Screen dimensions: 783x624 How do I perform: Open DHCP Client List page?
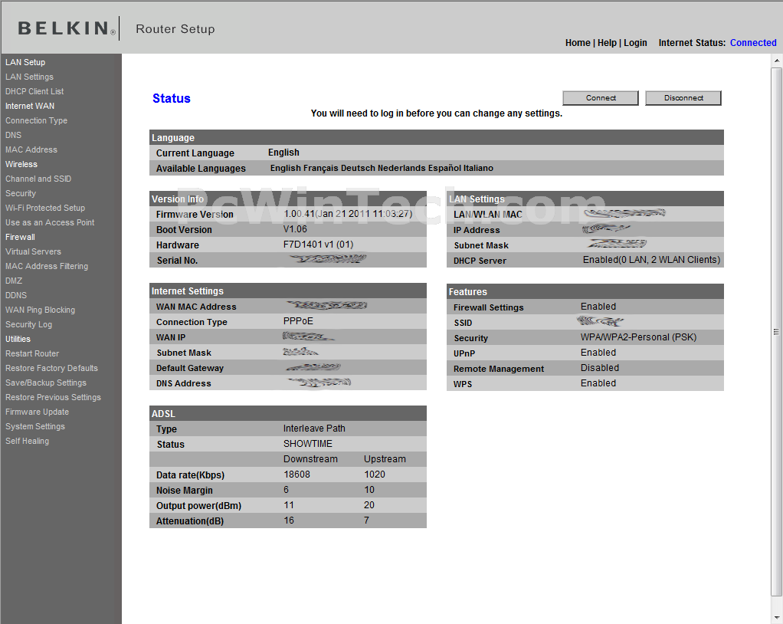pyautogui.click(x=34, y=91)
